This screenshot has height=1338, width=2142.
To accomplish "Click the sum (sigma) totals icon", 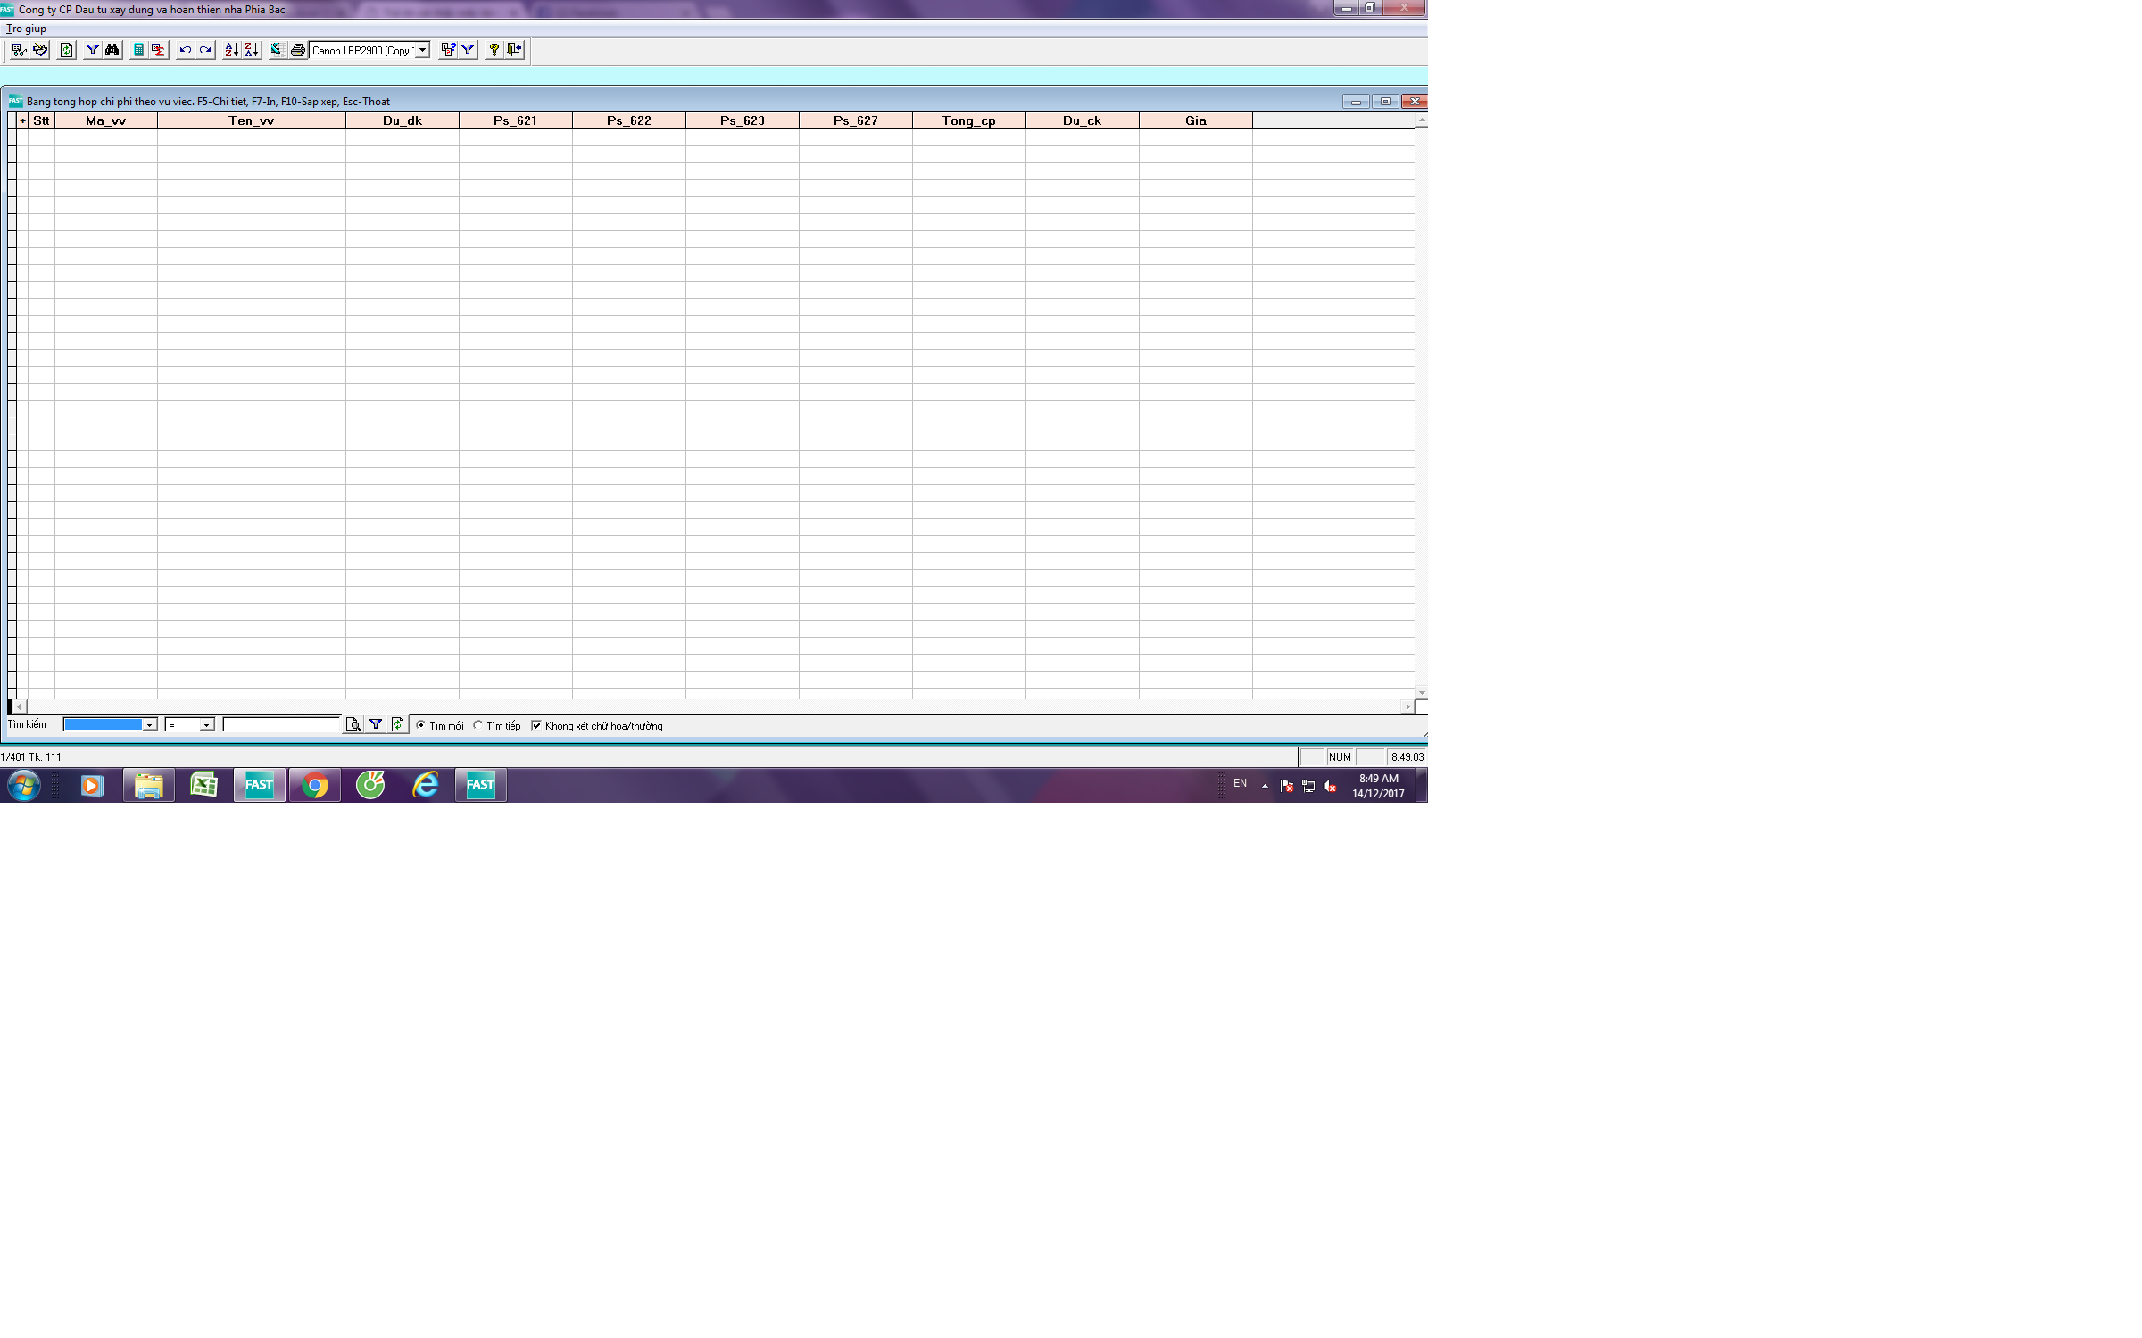I will click(x=158, y=50).
